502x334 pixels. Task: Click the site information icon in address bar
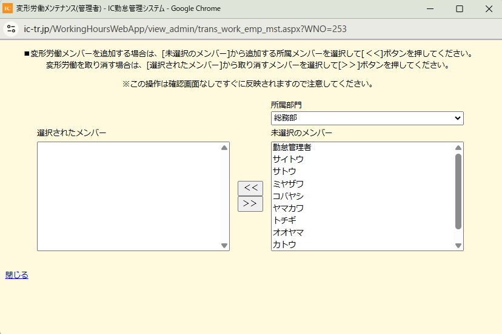point(11,29)
